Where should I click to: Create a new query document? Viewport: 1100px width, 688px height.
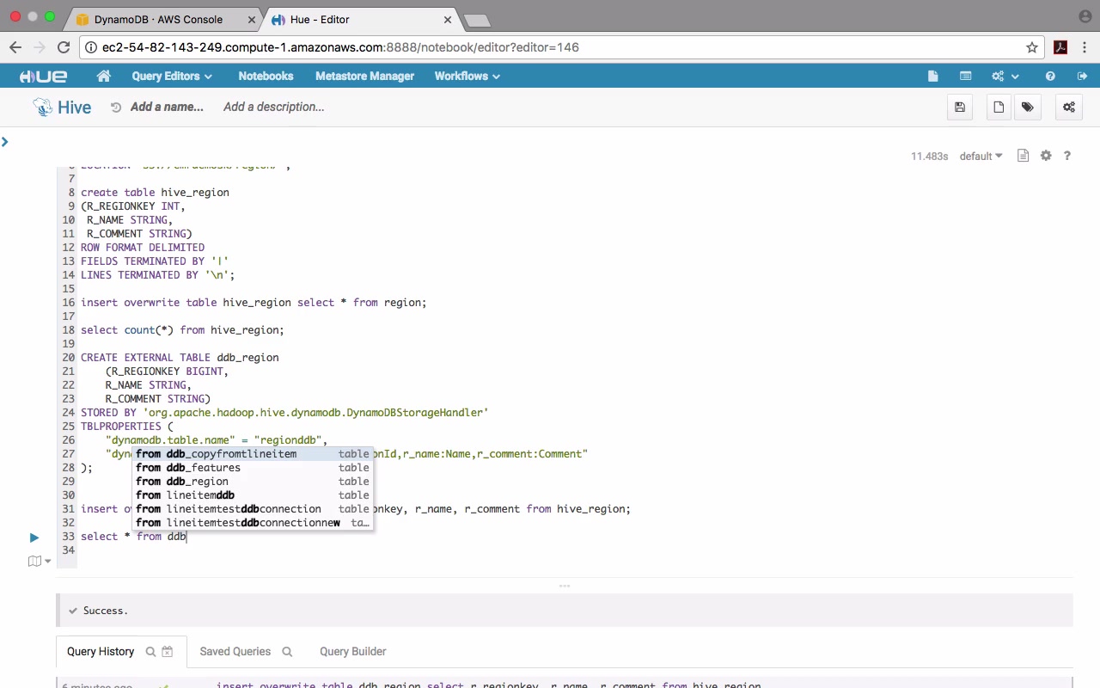point(999,107)
